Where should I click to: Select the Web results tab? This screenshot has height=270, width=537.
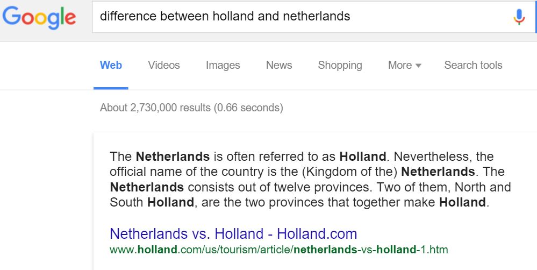[111, 66]
